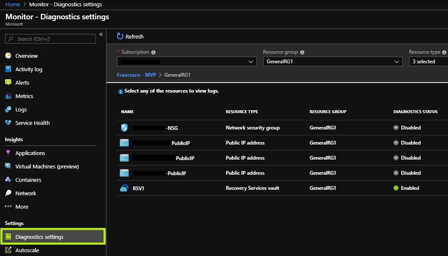
Task: Click the Search (Ctrl+/) input field
Action: tap(51, 39)
